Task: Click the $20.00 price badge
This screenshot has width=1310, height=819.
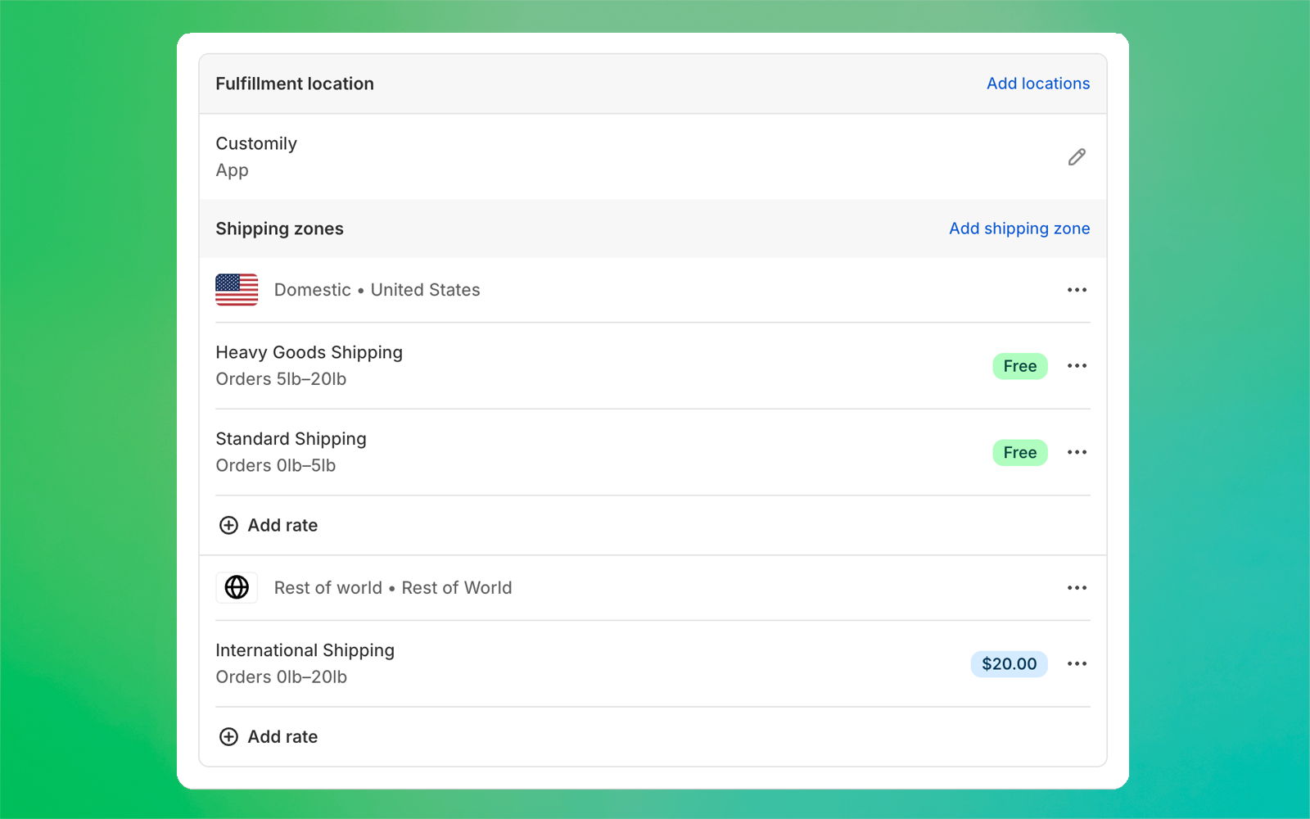Action: [x=1010, y=664]
